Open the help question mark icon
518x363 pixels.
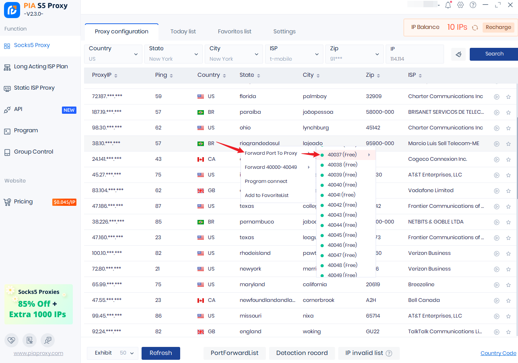pyautogui.click(x=473, y=5)
